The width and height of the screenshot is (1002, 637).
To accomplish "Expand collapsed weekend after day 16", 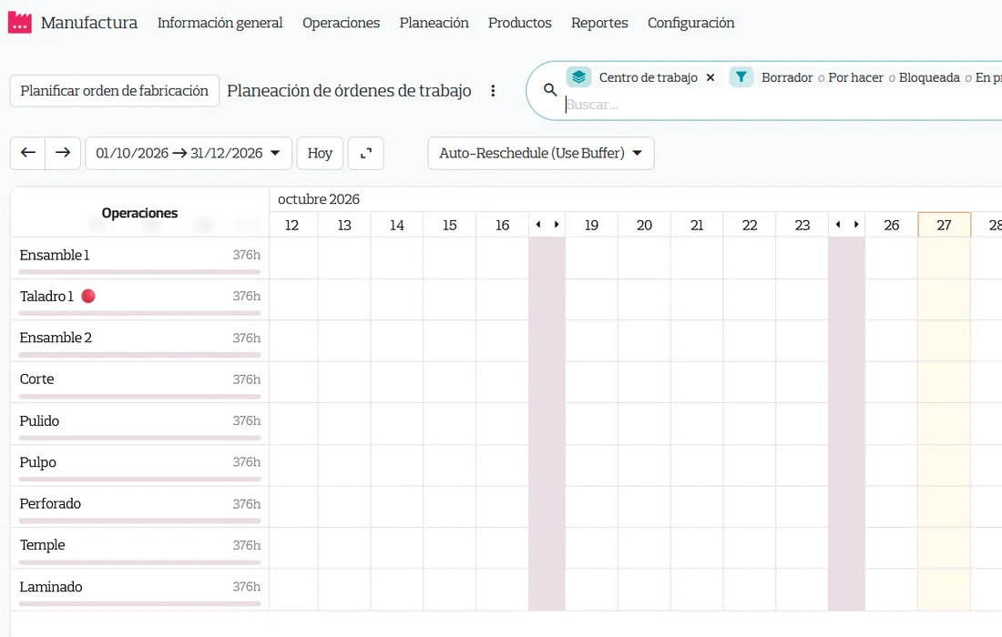I will (547, 225).
